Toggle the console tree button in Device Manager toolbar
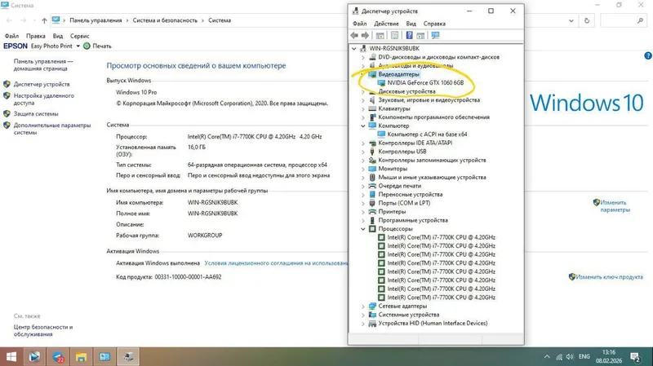This screenshot has width=653, height=366. [x=380, y=35]
